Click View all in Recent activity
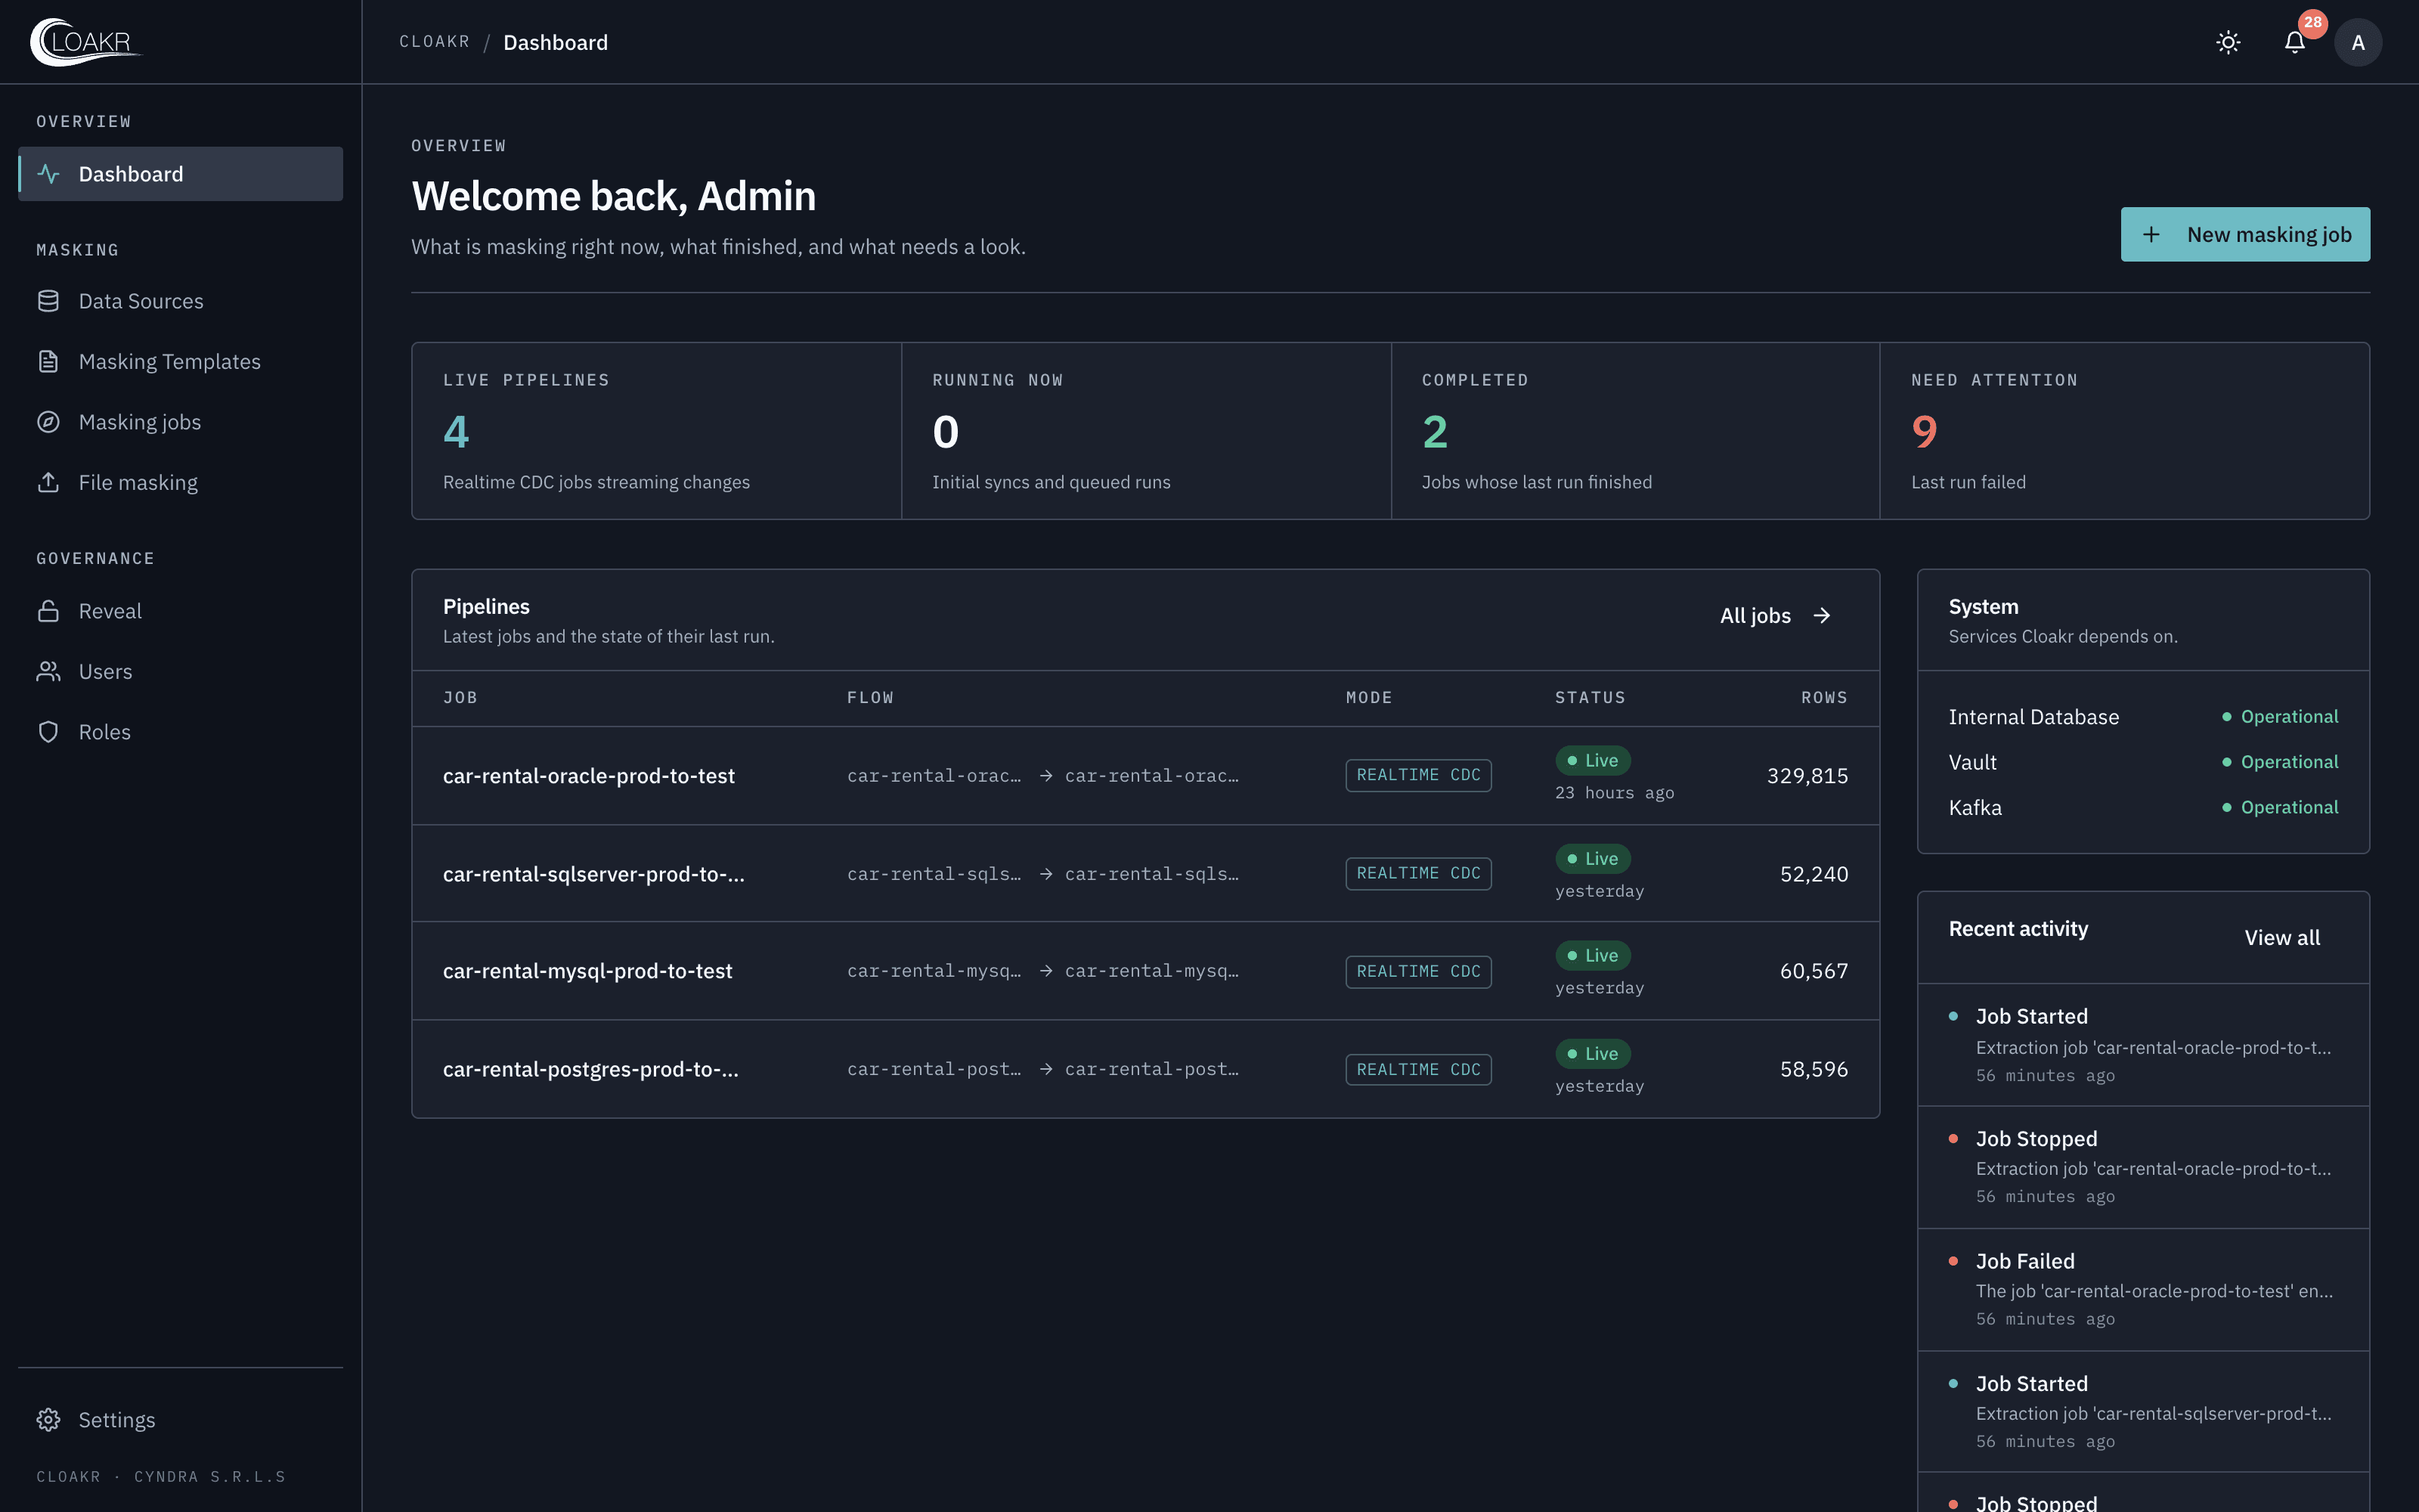 [2282, 937]
